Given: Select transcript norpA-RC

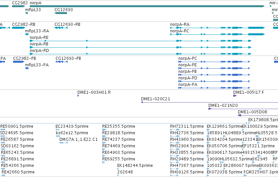Looking at the screenshot, I should click(217, 34).
